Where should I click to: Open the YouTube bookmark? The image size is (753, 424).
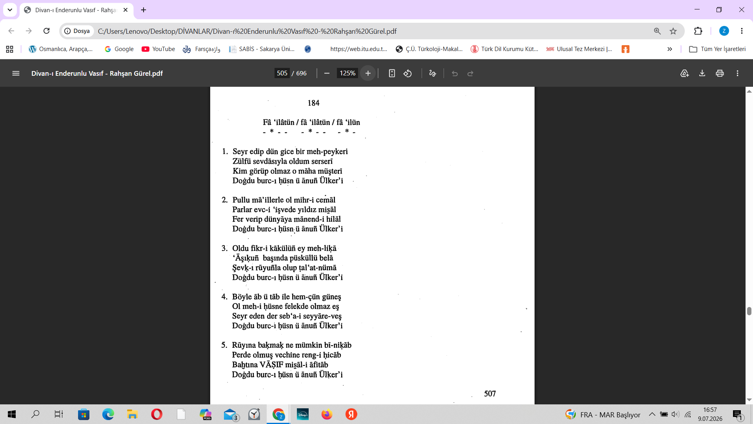pyautogui.click(x=158, y=49)
